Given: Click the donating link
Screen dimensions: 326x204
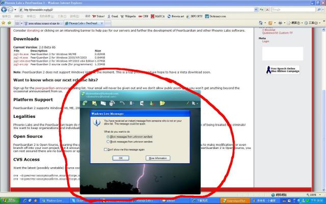Looking at the screenshot, I should click(33, 31).
